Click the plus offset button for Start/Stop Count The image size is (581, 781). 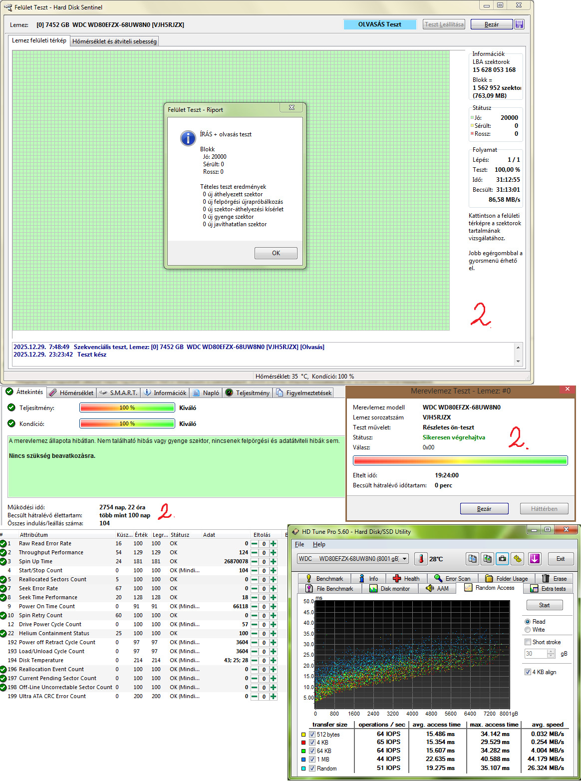tap(273, 571)
